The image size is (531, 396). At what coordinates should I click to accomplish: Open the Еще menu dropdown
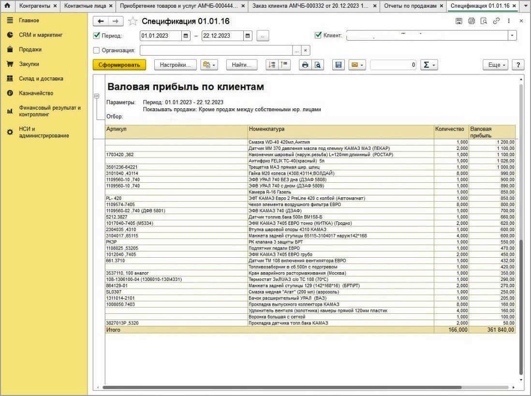pos(497,65)
